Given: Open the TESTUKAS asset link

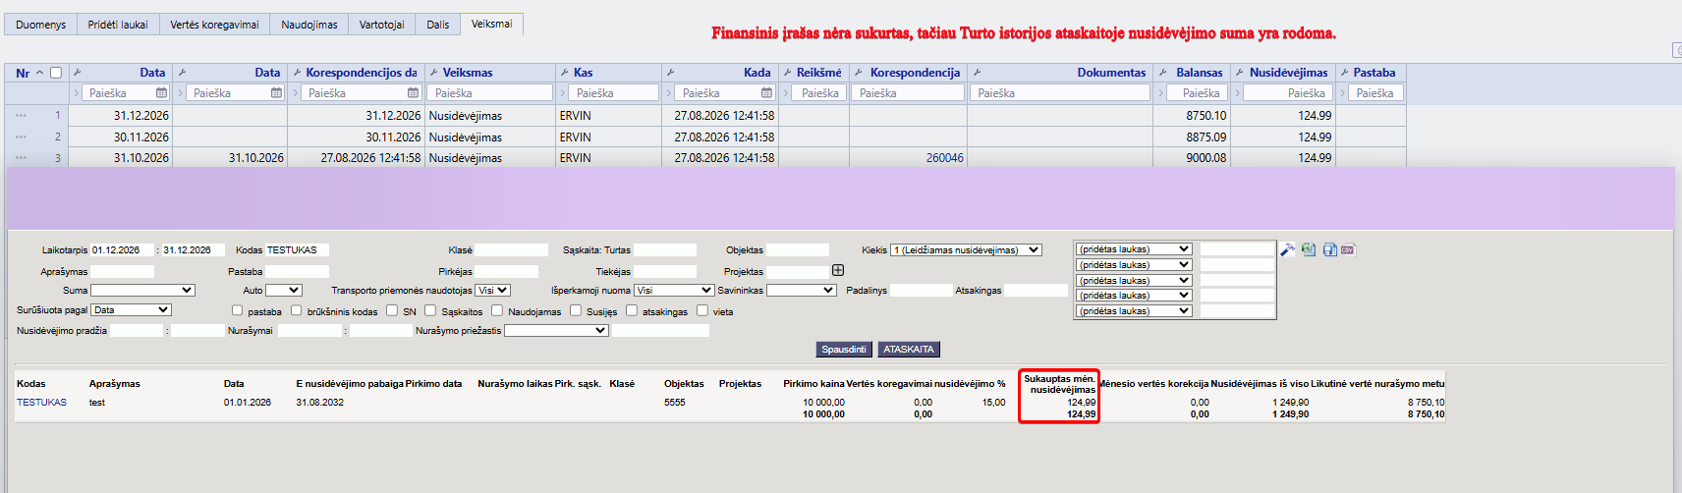Looking at the screenshot, I should pyautogui.click(x=41, y=403).
